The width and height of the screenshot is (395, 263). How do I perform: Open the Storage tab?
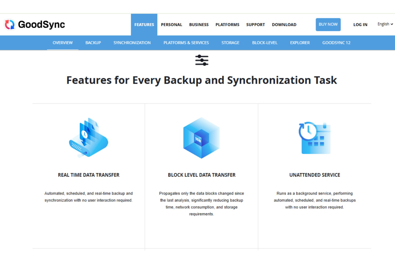230,43
